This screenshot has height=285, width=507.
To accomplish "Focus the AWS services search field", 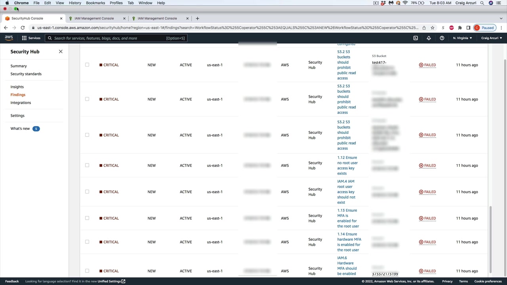I will (116, 38).
